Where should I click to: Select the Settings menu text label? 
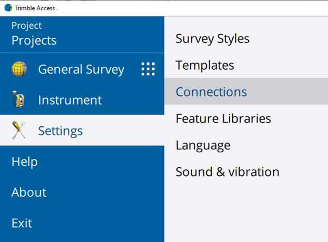pyautogui.click(x=61, y=131)
